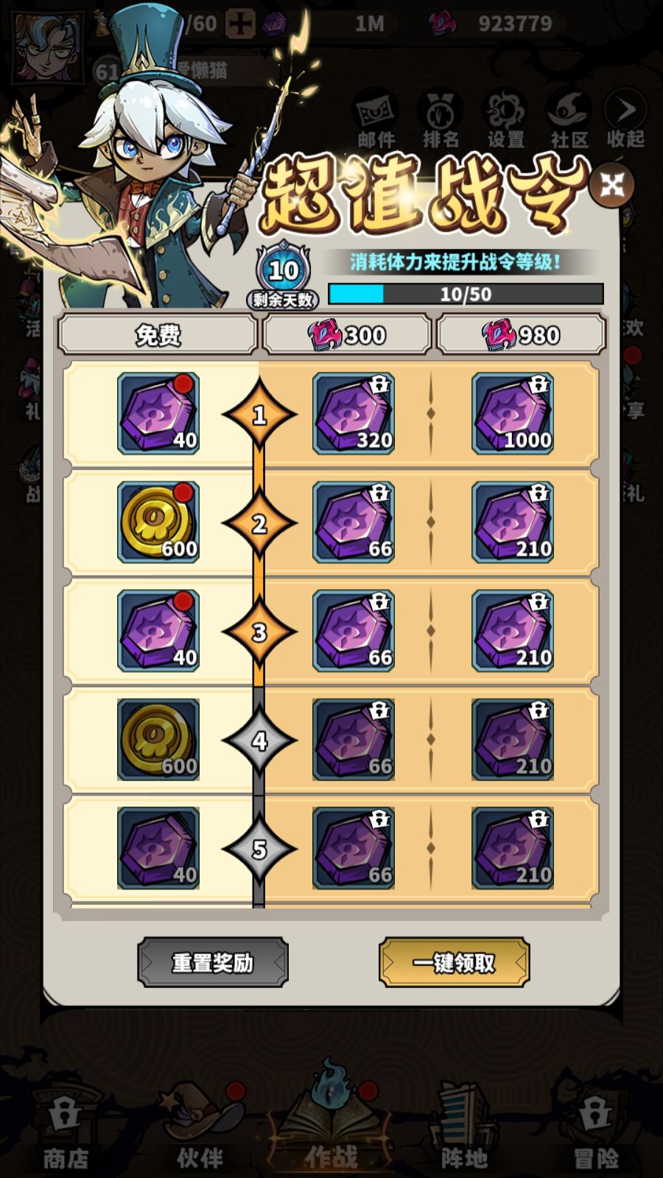Click the 重置奖励 reset rewards button
The image size is (663, 1178).
click(x=213, y=962)
